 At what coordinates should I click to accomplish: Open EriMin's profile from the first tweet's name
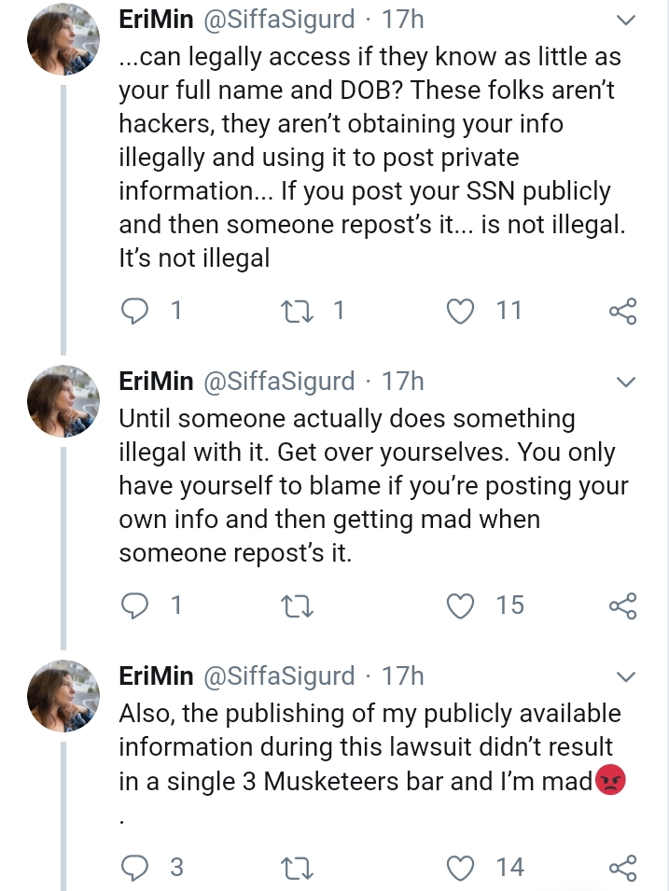[x=157, y=20]
